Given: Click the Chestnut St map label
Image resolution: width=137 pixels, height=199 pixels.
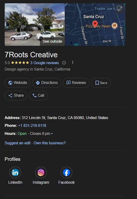Looking at the screenshot, I should pos(84,35).
